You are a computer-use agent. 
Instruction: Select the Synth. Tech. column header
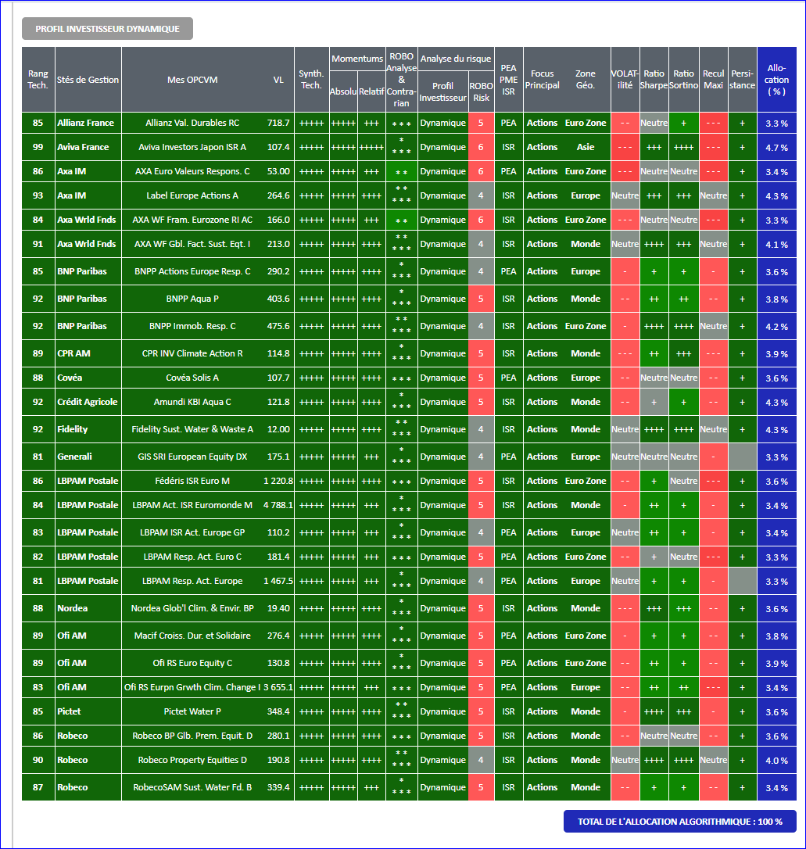(x=311, y=80)
